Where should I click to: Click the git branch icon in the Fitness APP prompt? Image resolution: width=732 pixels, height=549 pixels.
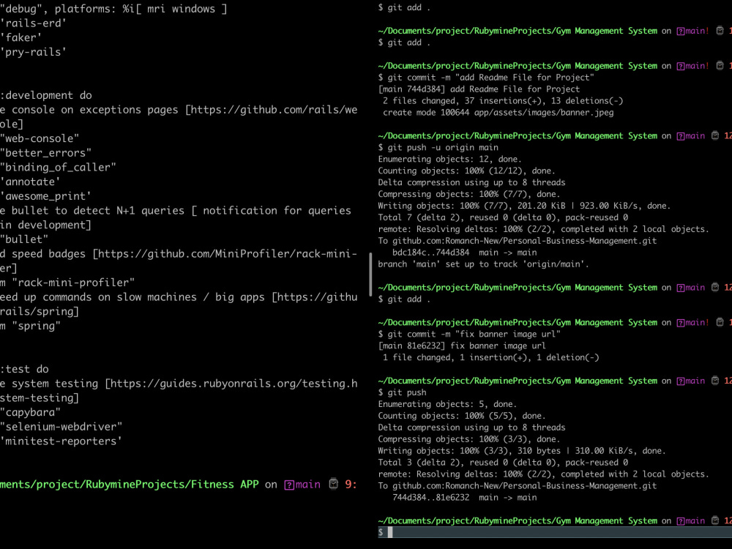point(289,485)
